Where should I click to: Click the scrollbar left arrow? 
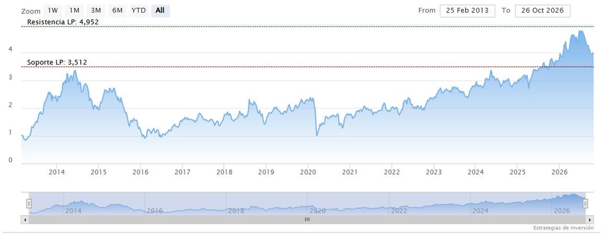point(25,219)
